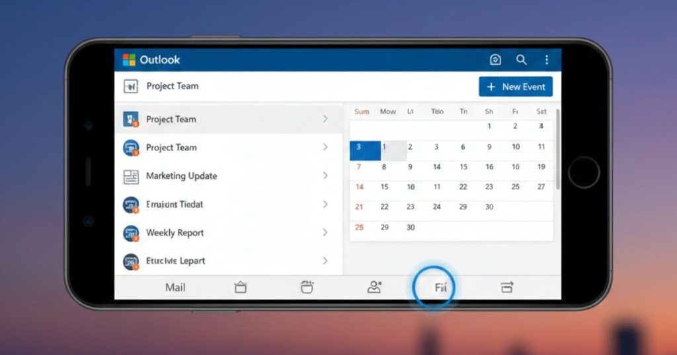The image size is (677, 355).
Task: Expand the Marketing Update chevron
Action: pos(325,176)
